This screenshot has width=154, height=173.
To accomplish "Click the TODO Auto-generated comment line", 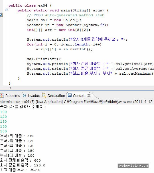I will [66, 15].
